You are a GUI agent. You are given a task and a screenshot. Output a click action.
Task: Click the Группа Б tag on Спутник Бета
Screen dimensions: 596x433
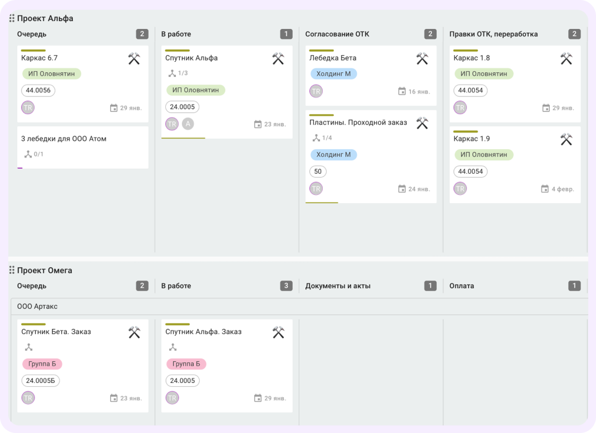coord(42,364)
